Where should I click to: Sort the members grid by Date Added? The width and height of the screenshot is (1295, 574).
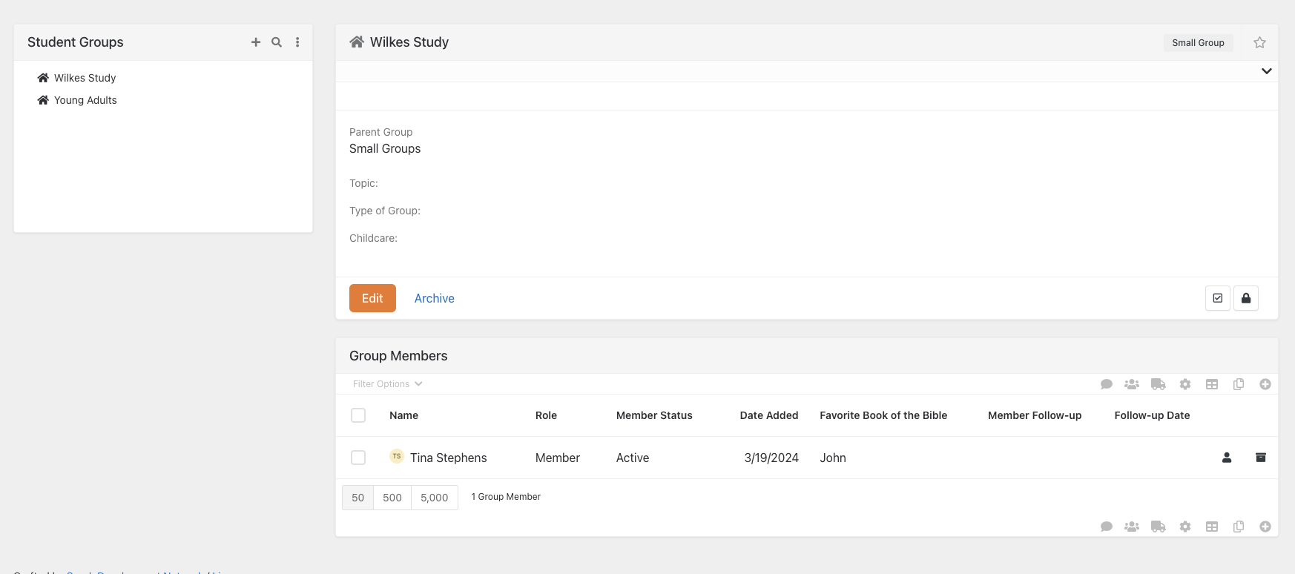coord(768,415)
